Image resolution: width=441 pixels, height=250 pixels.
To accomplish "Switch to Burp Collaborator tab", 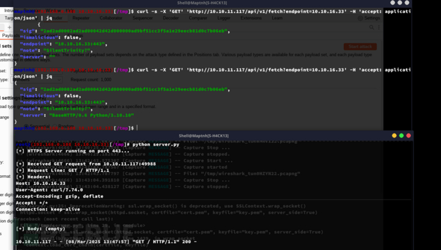I will coord(111,18).
